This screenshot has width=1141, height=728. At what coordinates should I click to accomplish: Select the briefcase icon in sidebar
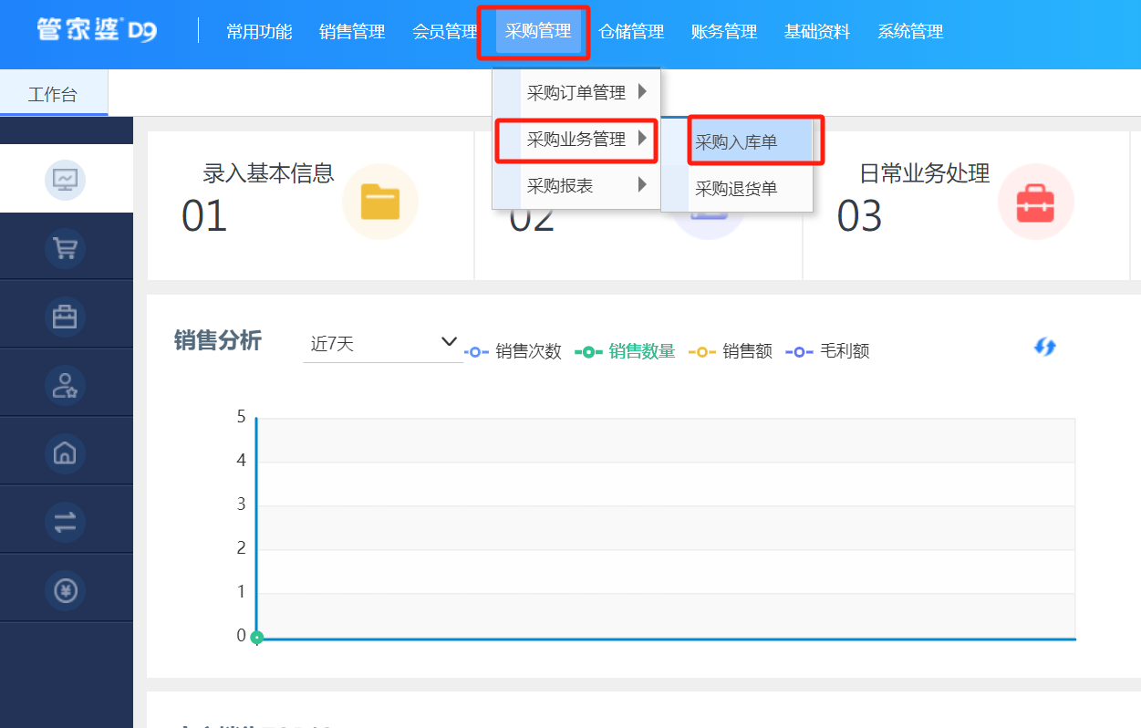point(65,317)
